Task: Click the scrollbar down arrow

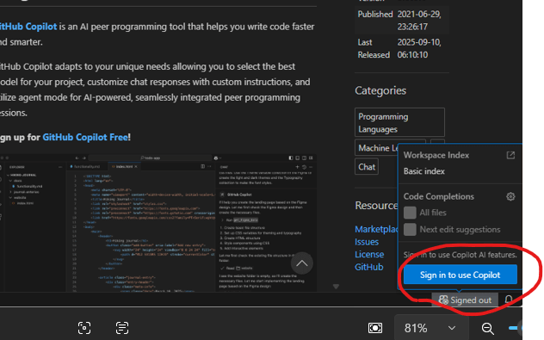Action: 336,287
